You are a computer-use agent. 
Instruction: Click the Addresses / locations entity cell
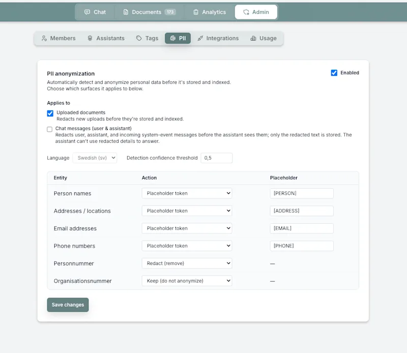[x=82, y=211]
